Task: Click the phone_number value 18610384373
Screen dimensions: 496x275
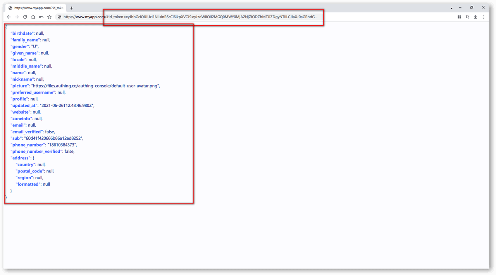Action: click(62, 145)
